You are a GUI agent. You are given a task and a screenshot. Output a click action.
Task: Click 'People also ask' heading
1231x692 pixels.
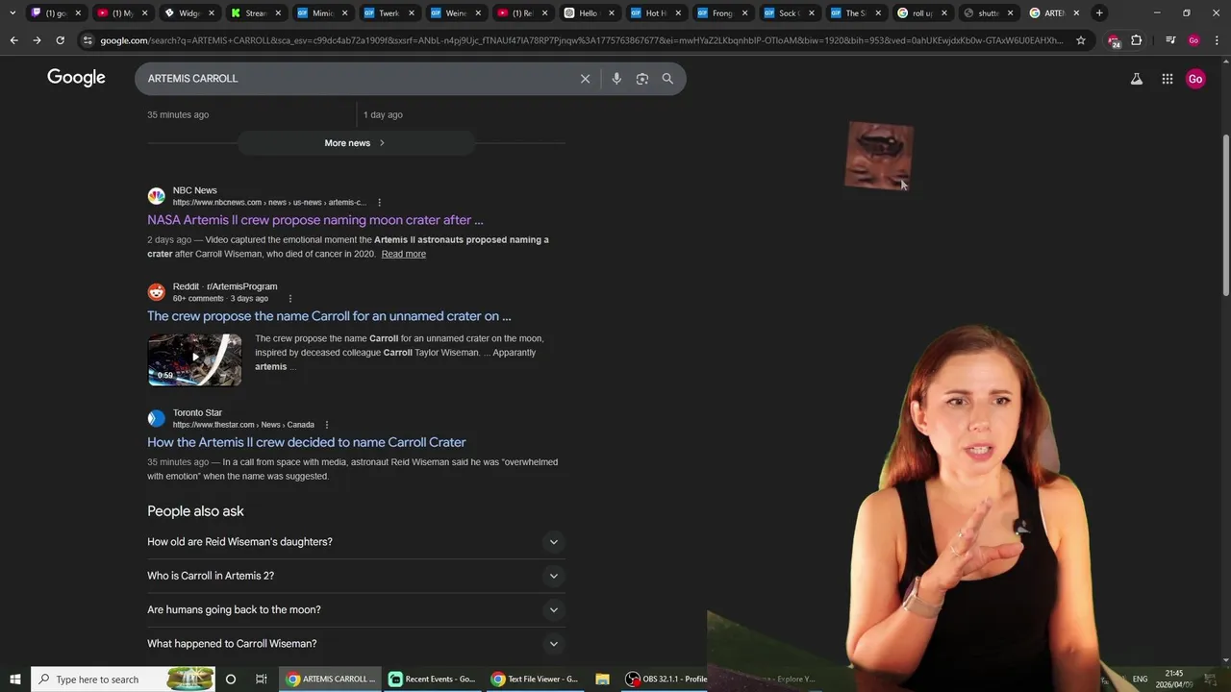[195, 511]
